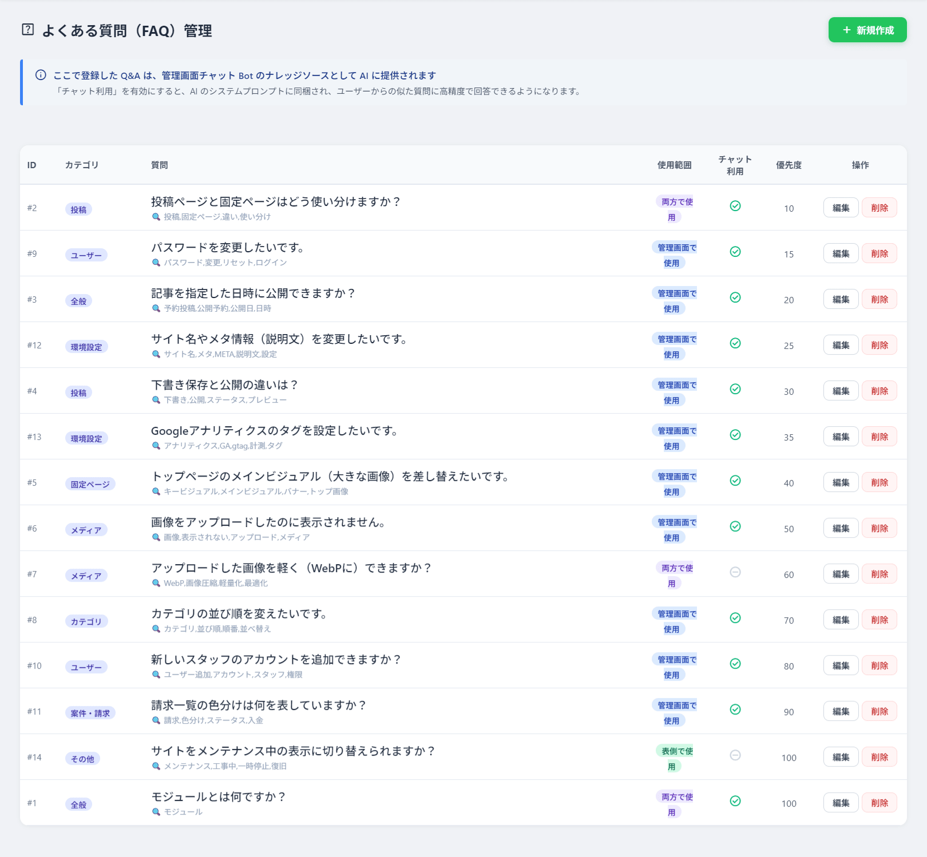927x857 pixels.
Task: Click the 固定ページ category badge
Action: (90, 484)
